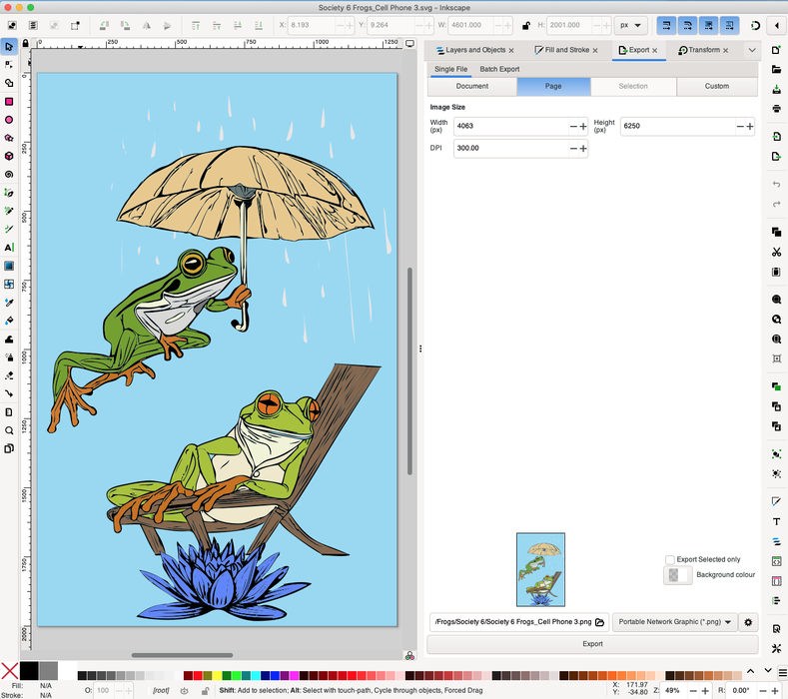Click the Height px input field
Image resolution: width=788 pixels, height=699 pixels.
click(678, 126)
